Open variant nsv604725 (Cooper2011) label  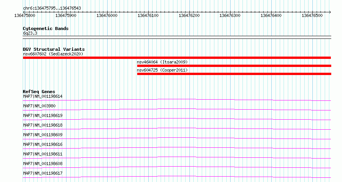click(162, 70)
